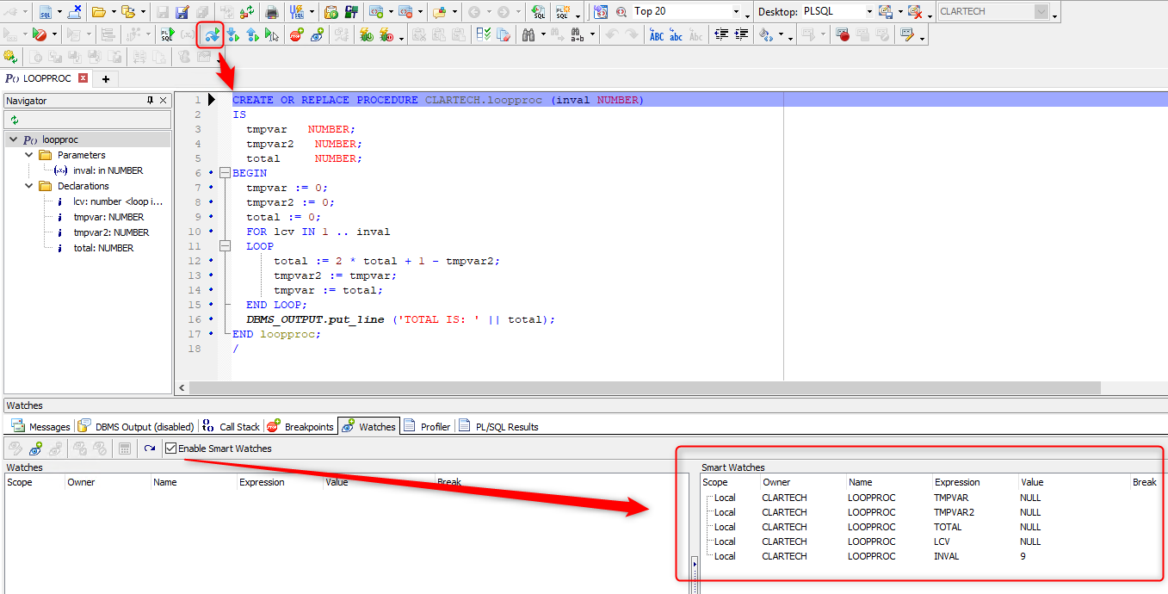The height and width of the screenshot is (594, 1168).
Task: Switch to the Breakpoints tab
Action: (300, 426)
